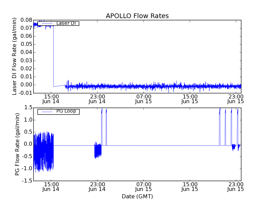Image resolution: width=268 pixels, height=201 pixels.
Task: Click the 'PG Flow Rate (gal/min)' axis label
Action: (x=17, y=144)
